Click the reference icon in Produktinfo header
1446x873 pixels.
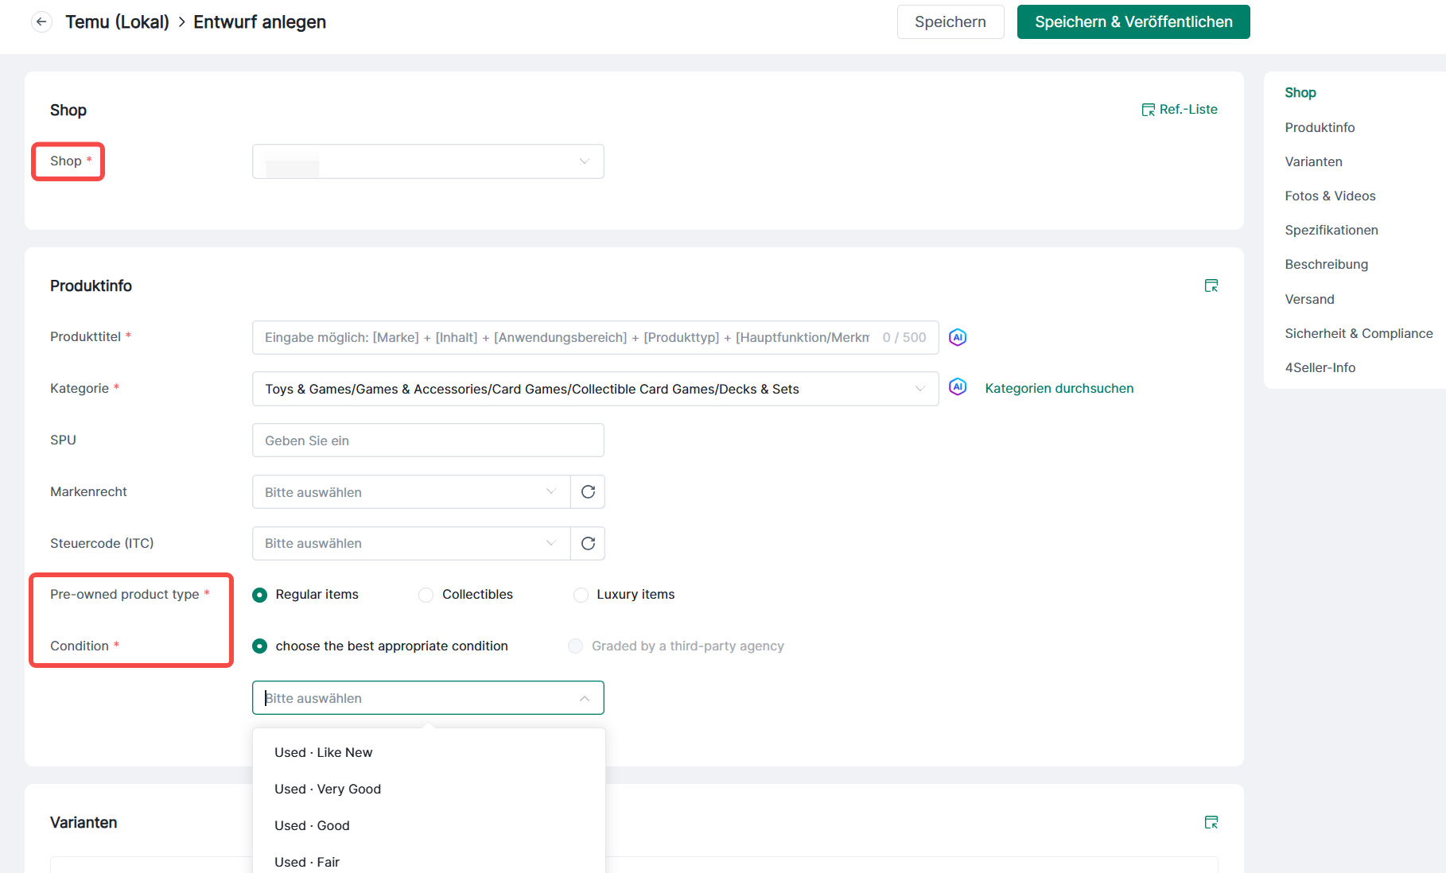click(x=1211, y=285)
